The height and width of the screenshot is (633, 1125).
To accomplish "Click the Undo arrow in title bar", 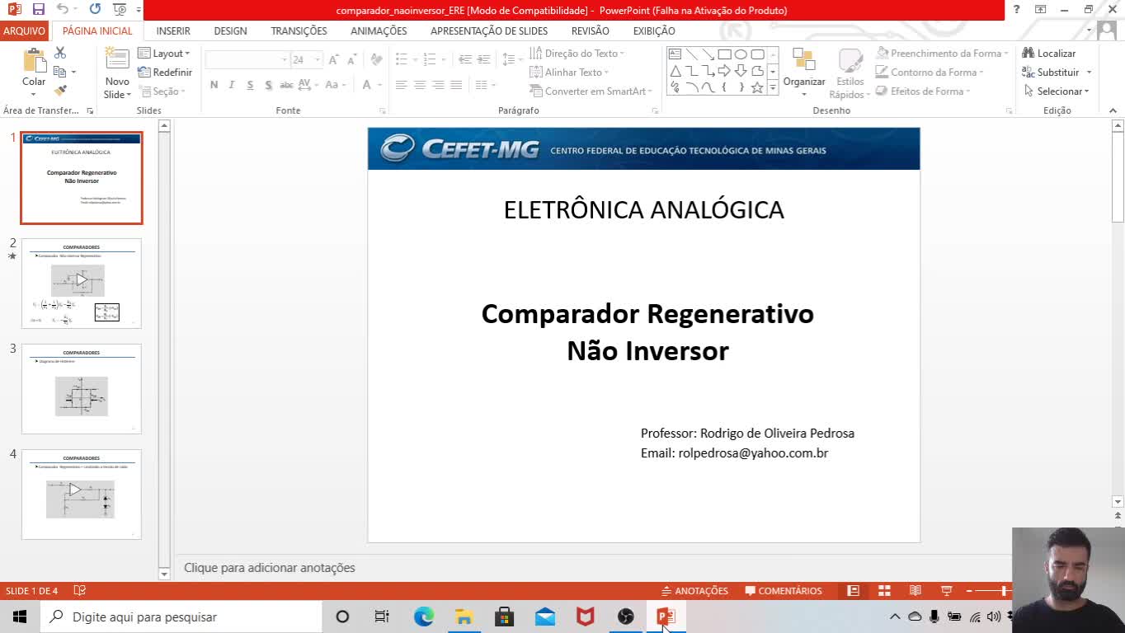I will tap(63, 9).
